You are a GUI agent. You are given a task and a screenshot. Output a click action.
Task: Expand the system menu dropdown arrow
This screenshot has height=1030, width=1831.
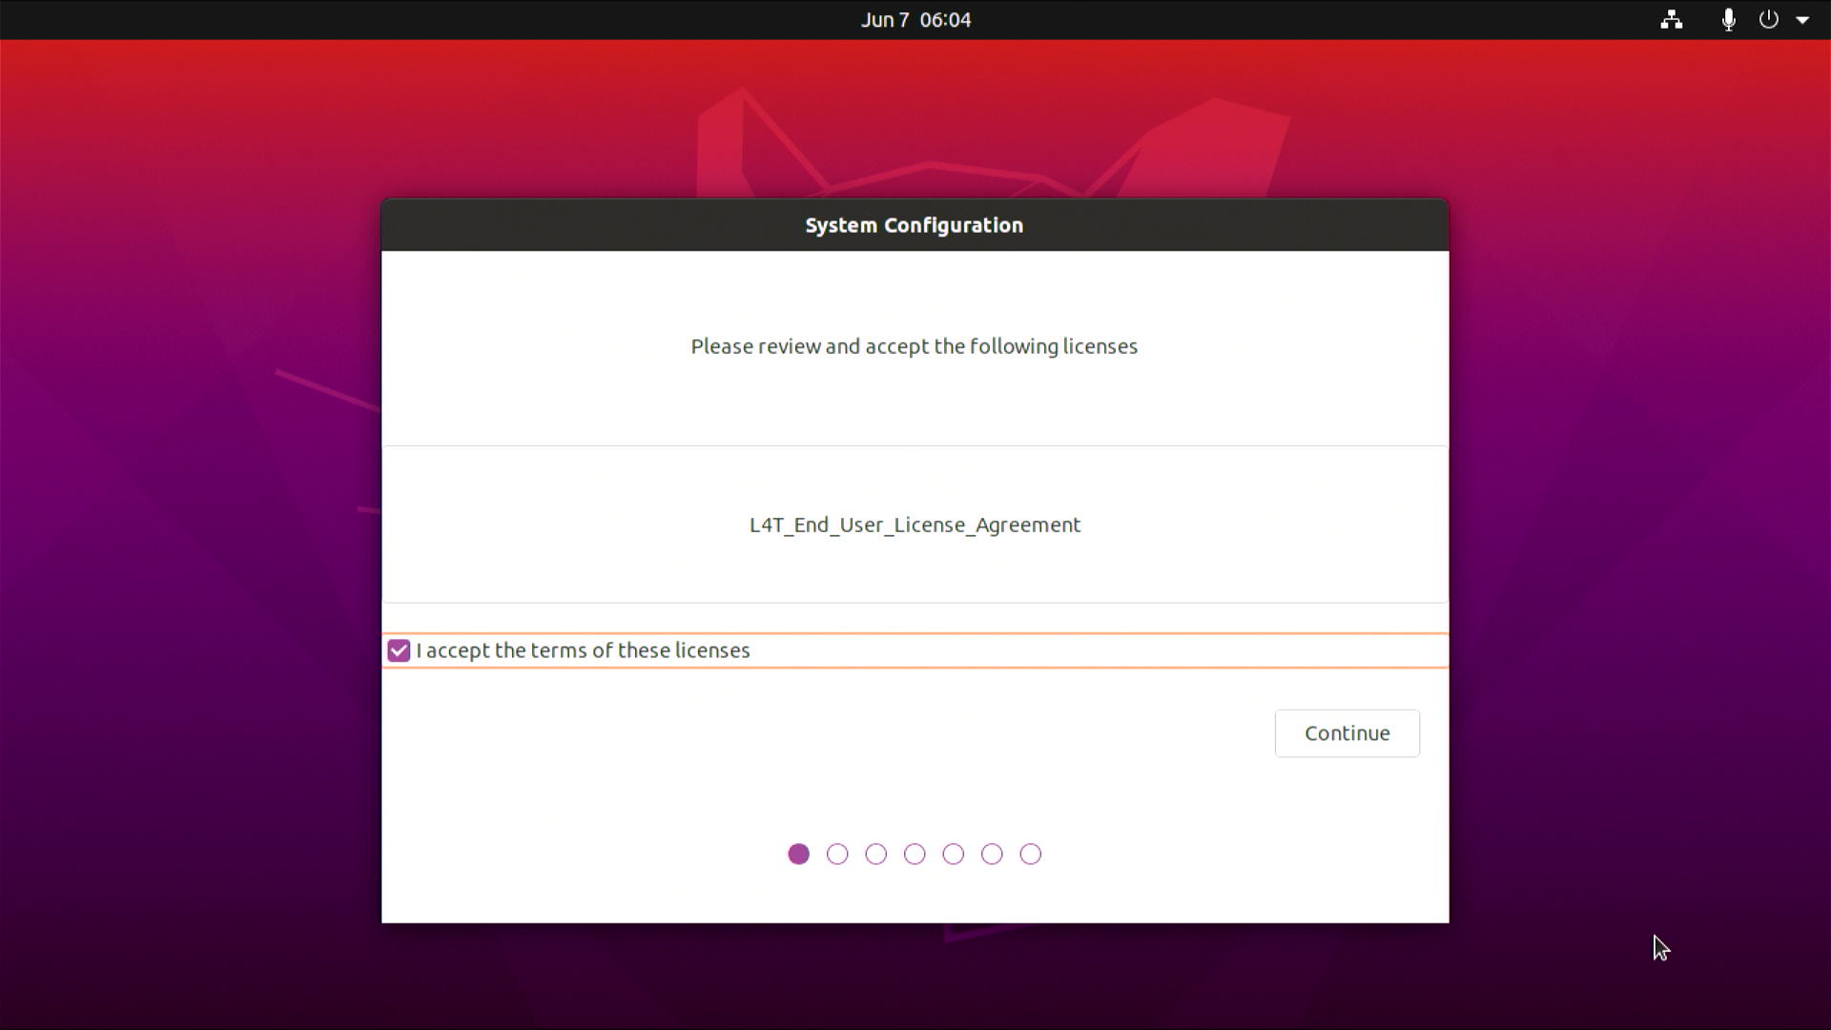coord(1802,20)
